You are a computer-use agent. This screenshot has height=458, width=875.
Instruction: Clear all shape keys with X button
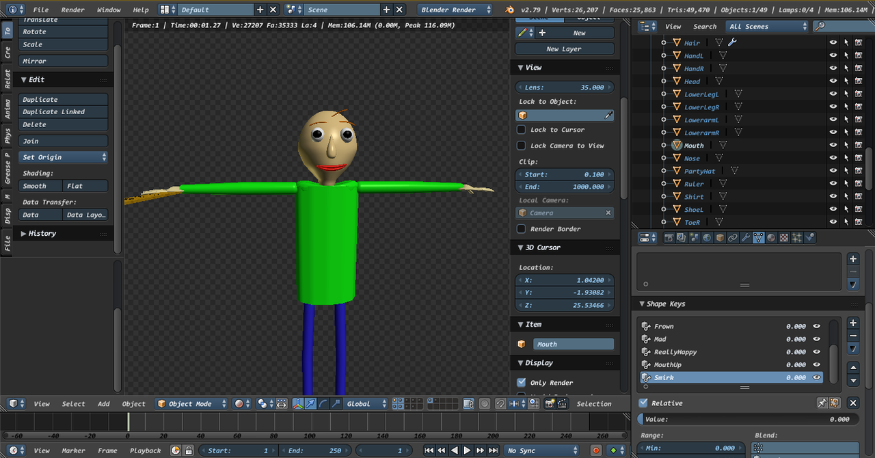(853, 403)
